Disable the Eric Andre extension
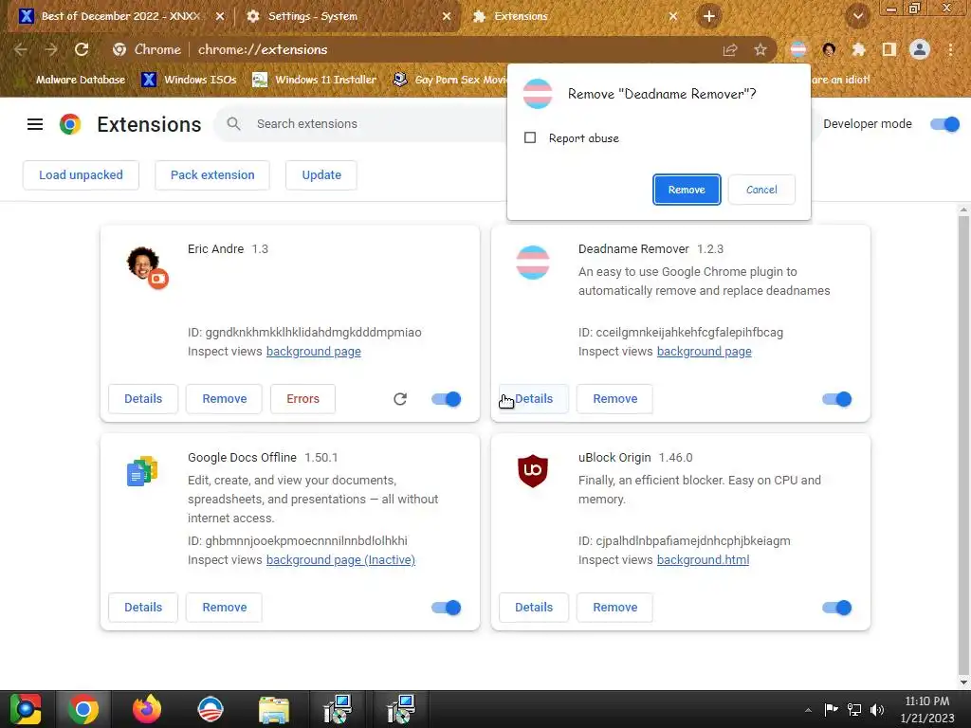Viewport: 971px width, 728px height. pos(447,399)
